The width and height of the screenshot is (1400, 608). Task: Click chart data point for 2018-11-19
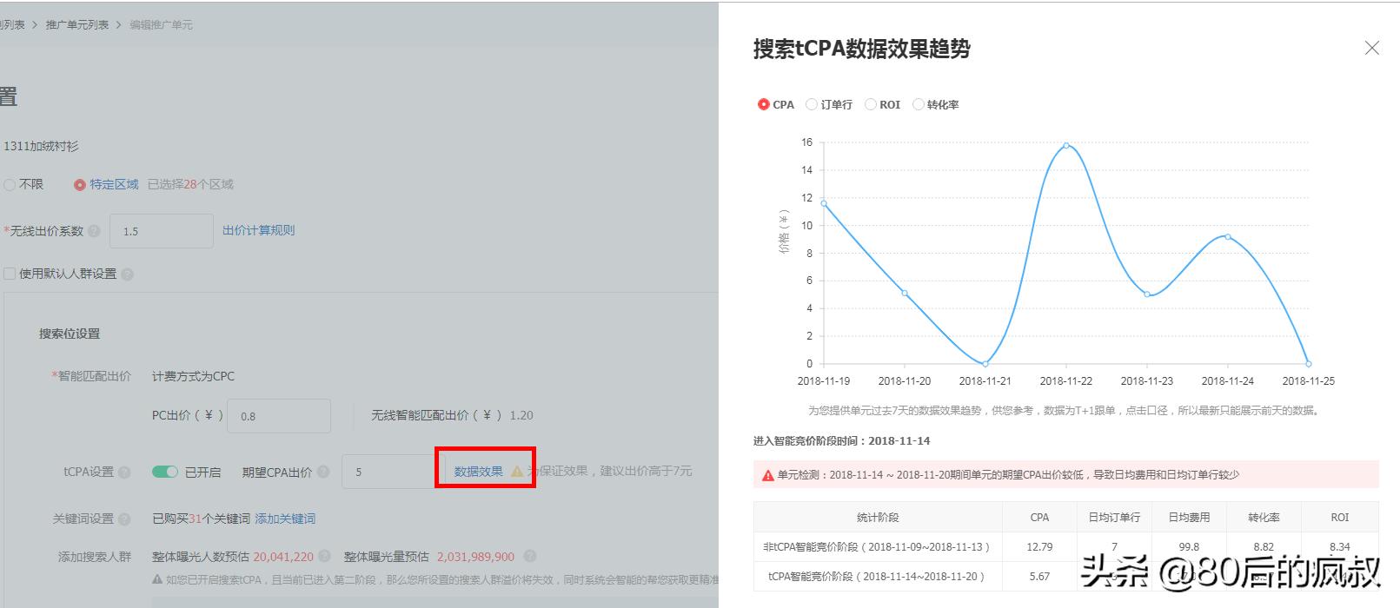point(824,203)
